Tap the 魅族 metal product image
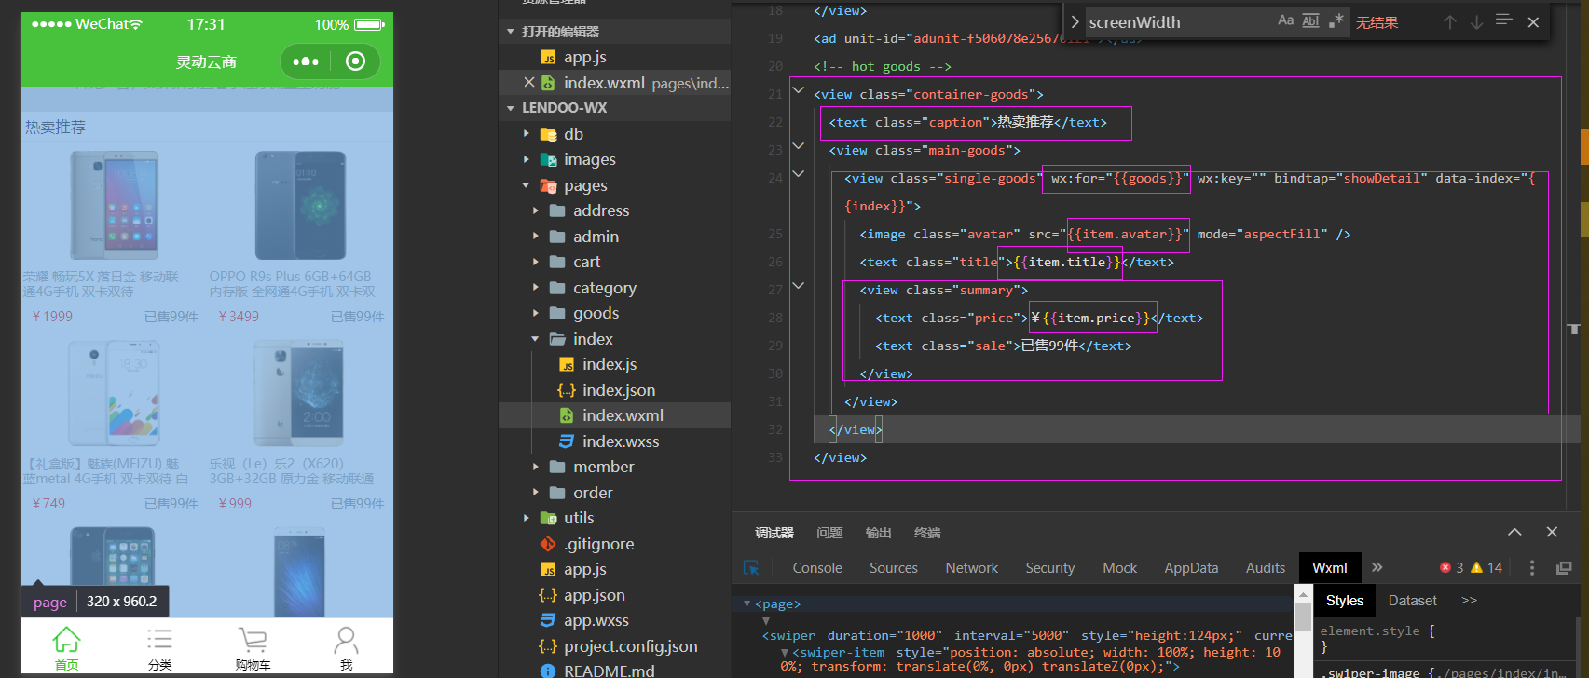1589x678 pixels. [114, 393]
